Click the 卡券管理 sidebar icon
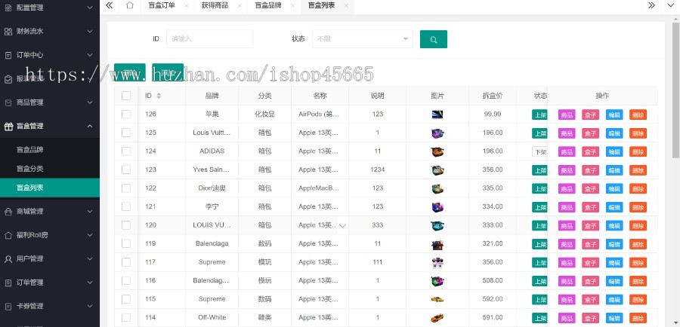 [8, 306]
